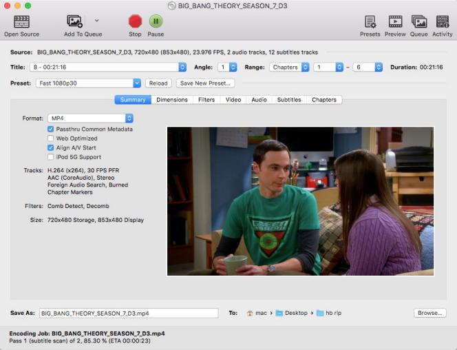
Task: Switch to the Audio tab
Action: coord(259,100)
